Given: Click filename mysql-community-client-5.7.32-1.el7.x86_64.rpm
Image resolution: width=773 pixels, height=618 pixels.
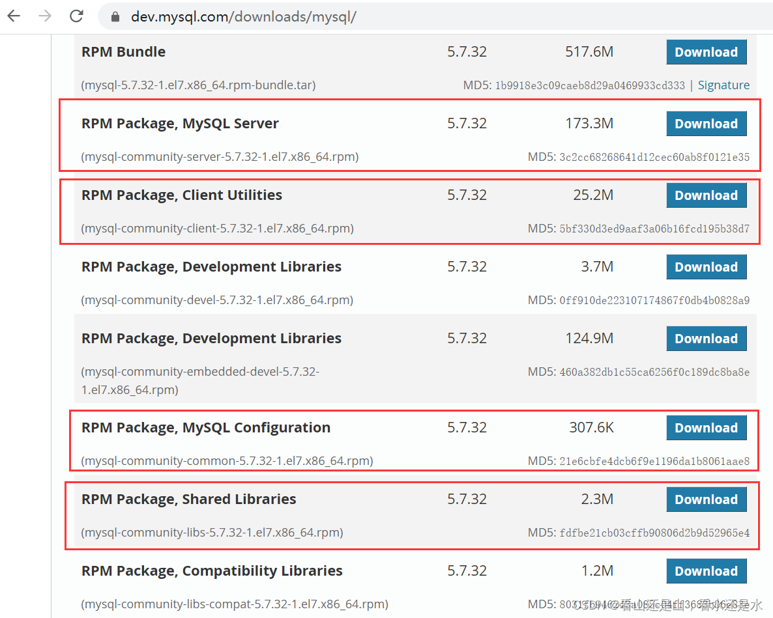Looking at the screenshot, I should [x=218, y=229].
